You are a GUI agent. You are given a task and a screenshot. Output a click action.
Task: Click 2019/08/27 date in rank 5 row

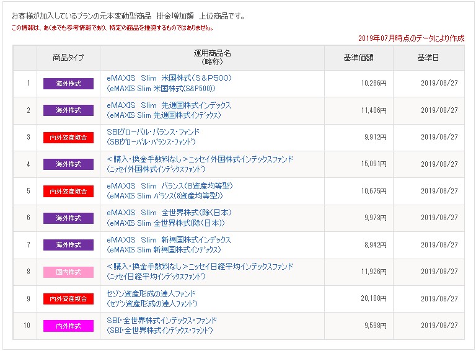439,191
